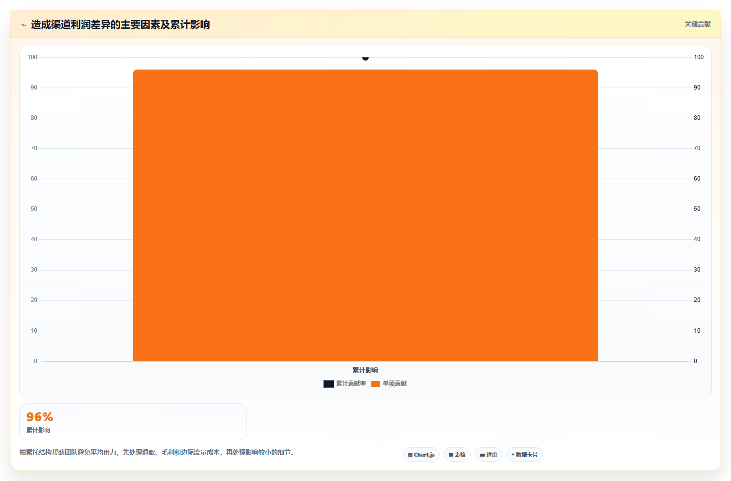Click the 表格 chip
Image resolution: width=731 pixels, height=481 pixels.
click(x=457, y=455)
